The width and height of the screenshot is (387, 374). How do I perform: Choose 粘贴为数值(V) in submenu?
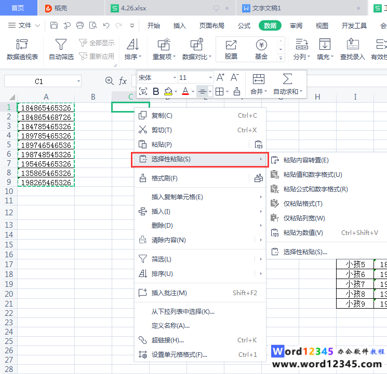(x=327, y=233)
